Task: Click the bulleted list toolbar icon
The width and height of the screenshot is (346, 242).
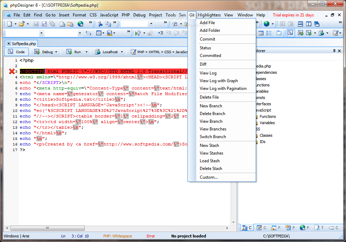Action: click(x=269, y=33)
